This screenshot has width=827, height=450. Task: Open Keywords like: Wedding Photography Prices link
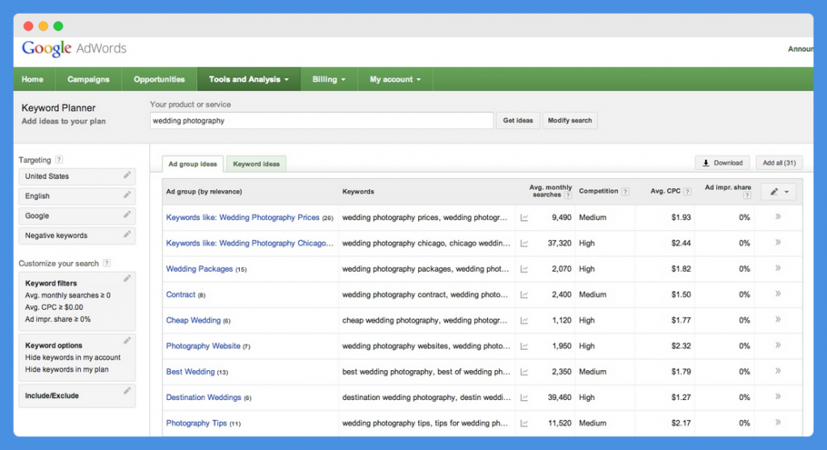pos(242,217)
